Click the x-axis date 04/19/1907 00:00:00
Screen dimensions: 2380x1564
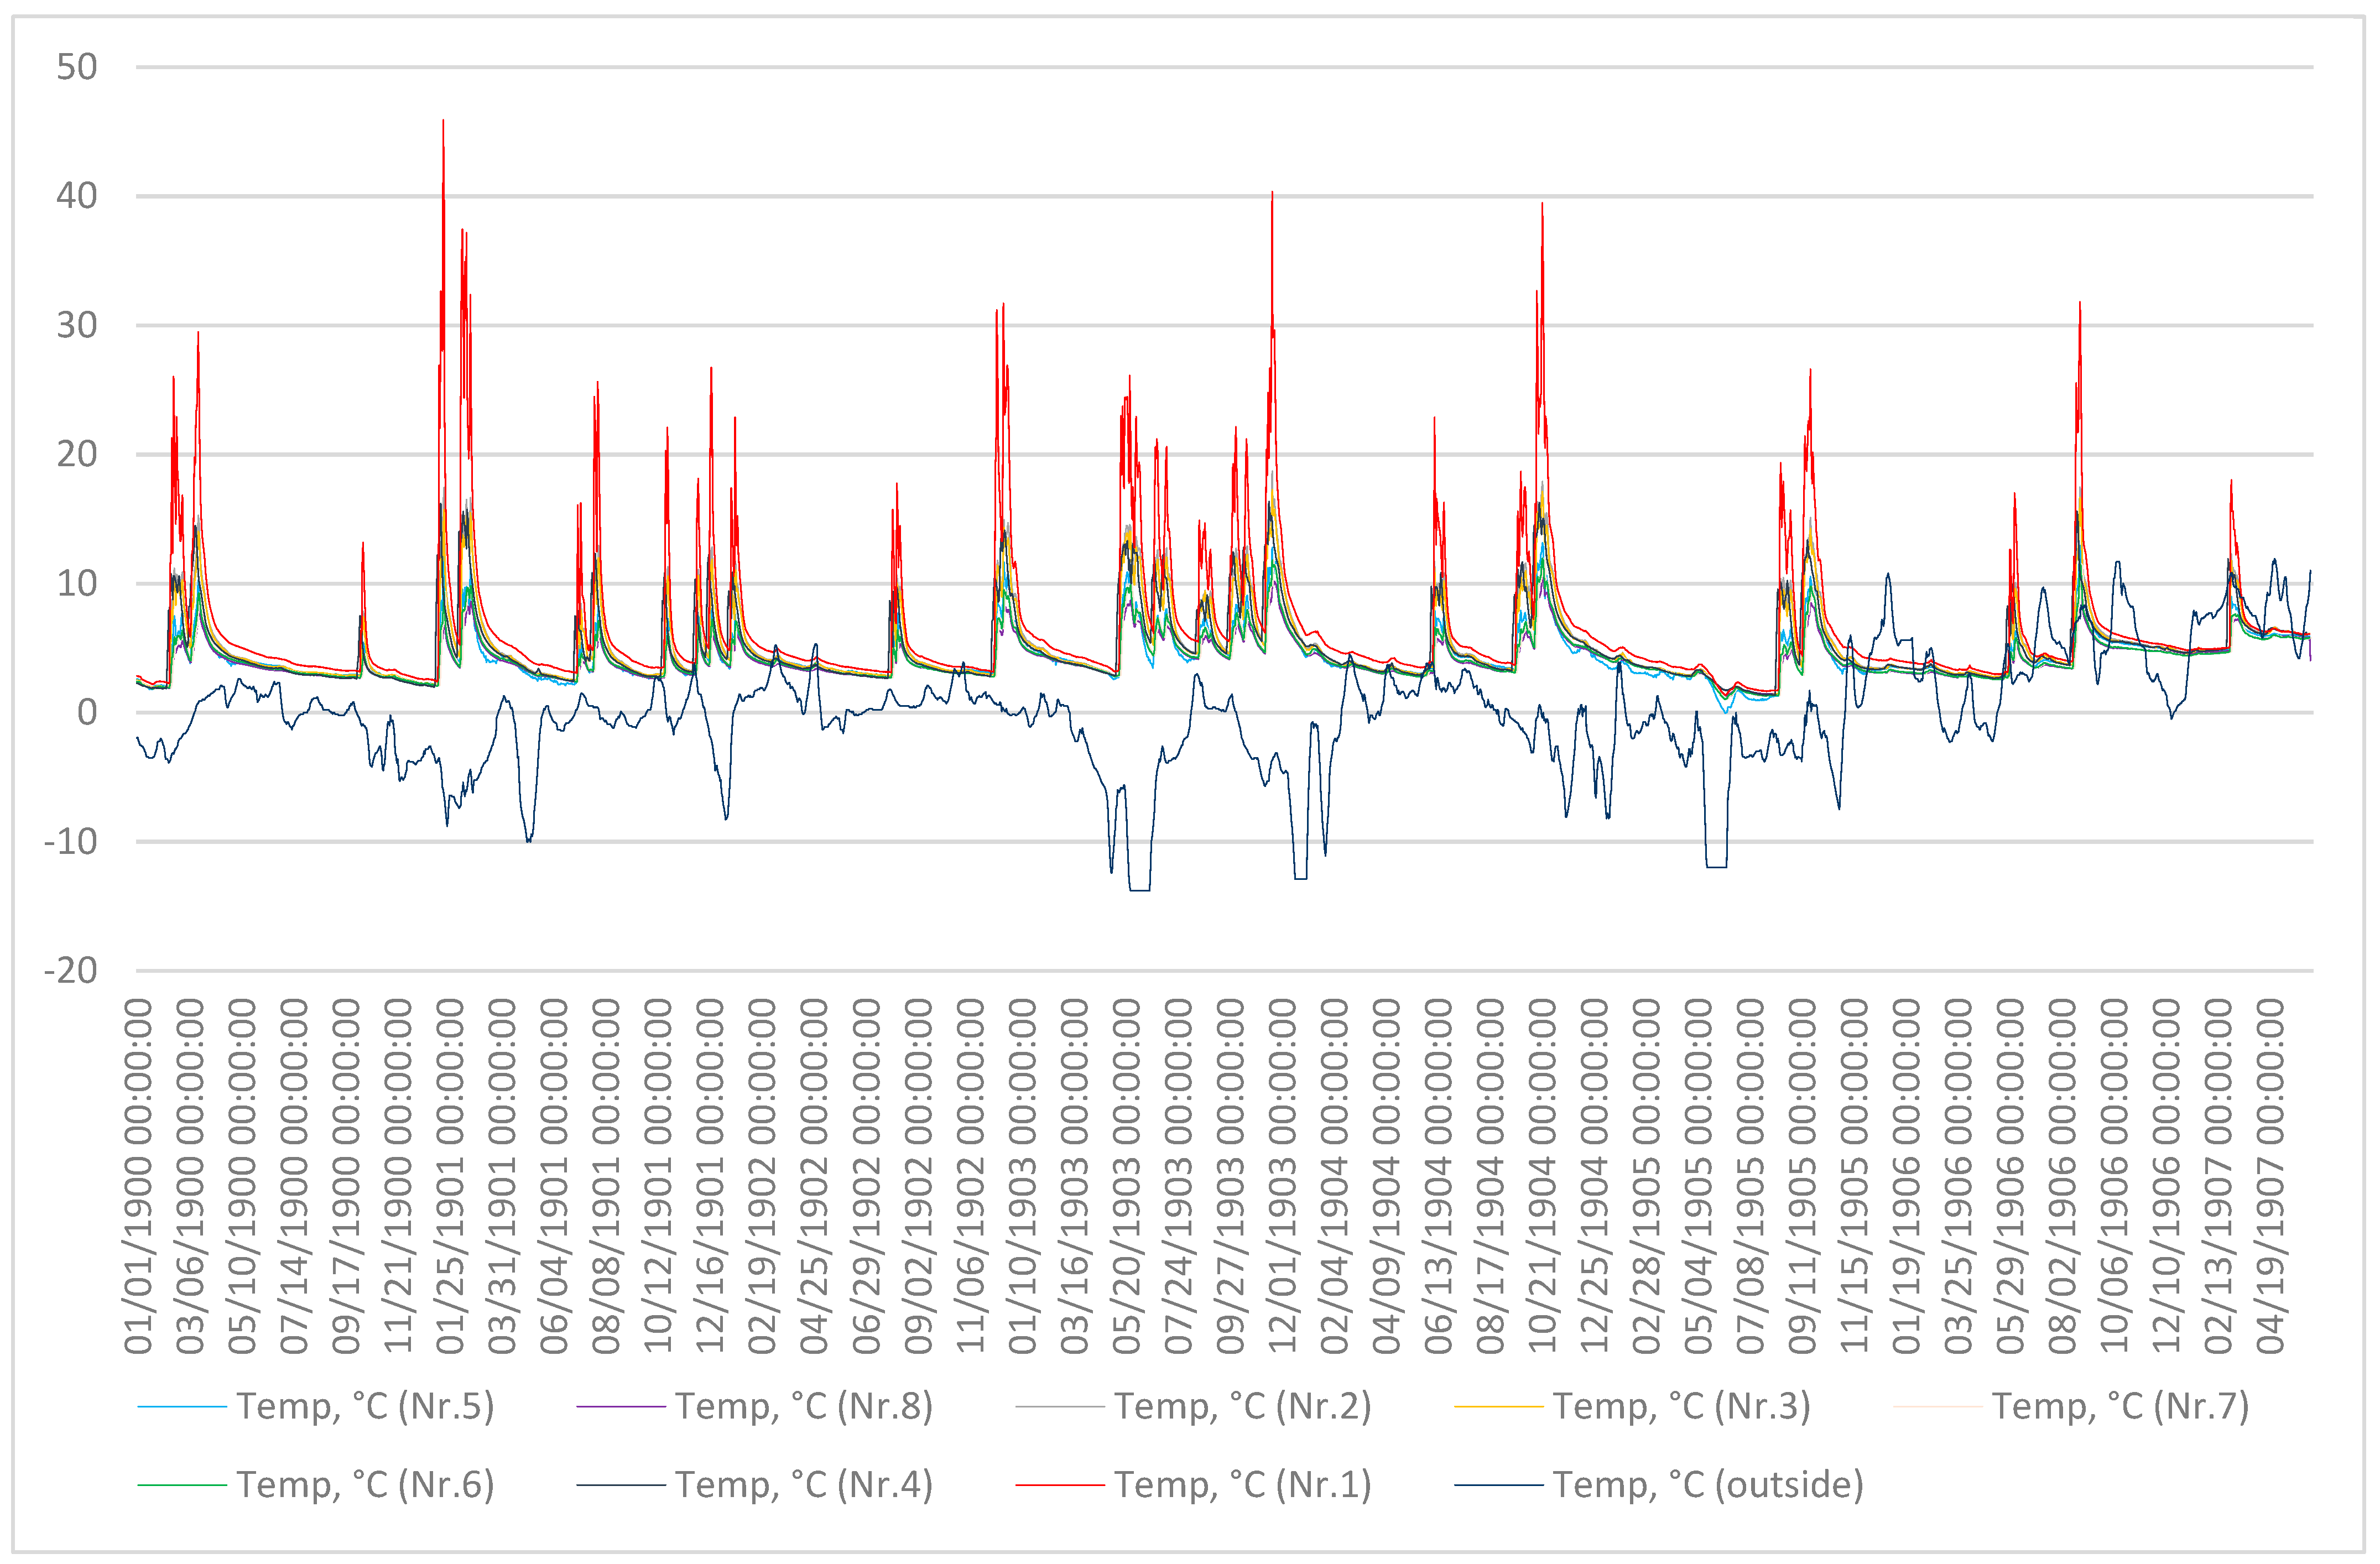point(2271,1176)
